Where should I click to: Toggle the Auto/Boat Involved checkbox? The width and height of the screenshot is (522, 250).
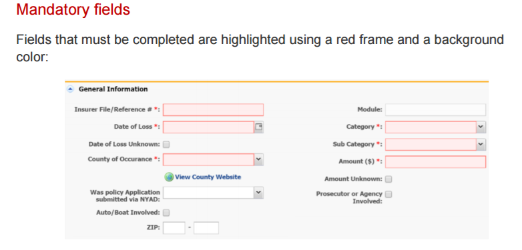pos(166,213)
